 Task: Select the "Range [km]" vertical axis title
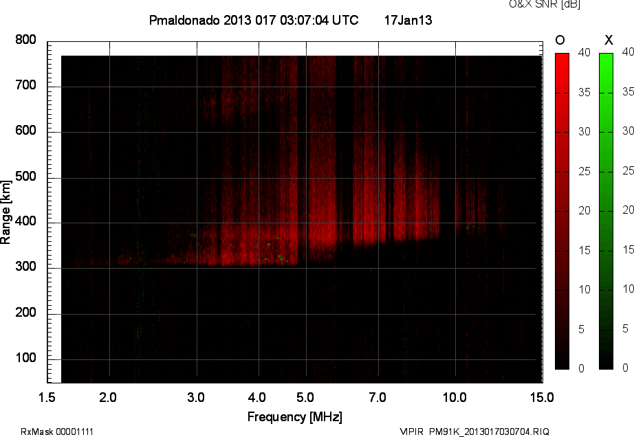coord(6,212)
